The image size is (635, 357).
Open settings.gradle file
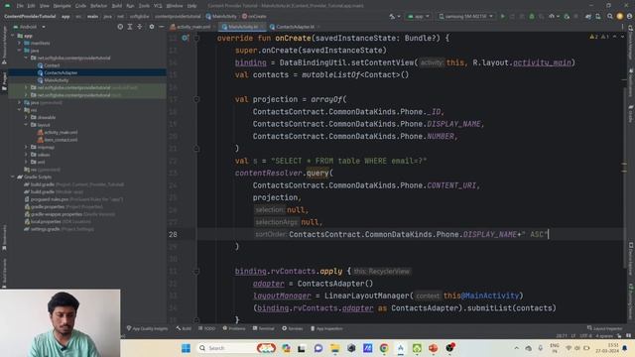coord(60,229)
